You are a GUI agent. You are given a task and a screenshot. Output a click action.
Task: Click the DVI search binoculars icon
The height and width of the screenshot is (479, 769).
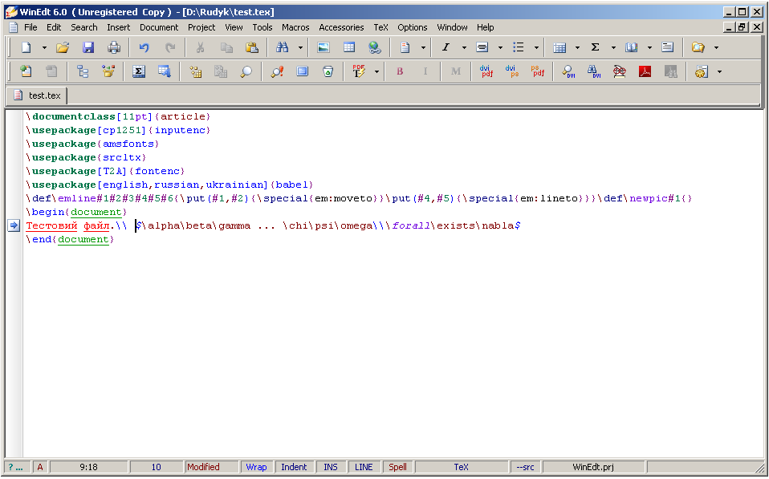pyautogui.click(x=593, y=71)
